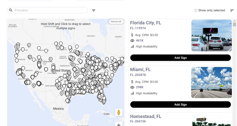This screenshot has height=126, width=237.
Task: Click the Florida City impressions eye icon
Action: [132, 41]
